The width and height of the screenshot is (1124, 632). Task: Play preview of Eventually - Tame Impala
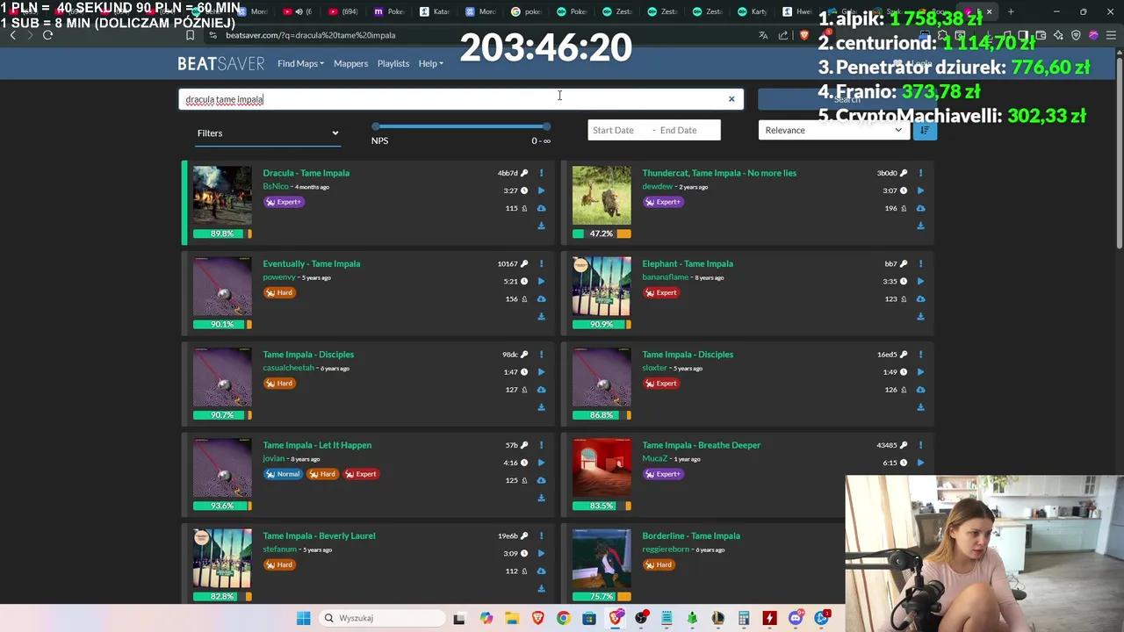(x=541, y=281)
